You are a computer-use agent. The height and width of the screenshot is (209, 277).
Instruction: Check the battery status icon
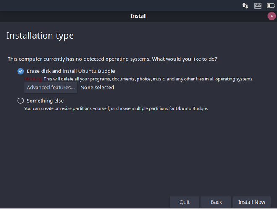coord(271,5)
